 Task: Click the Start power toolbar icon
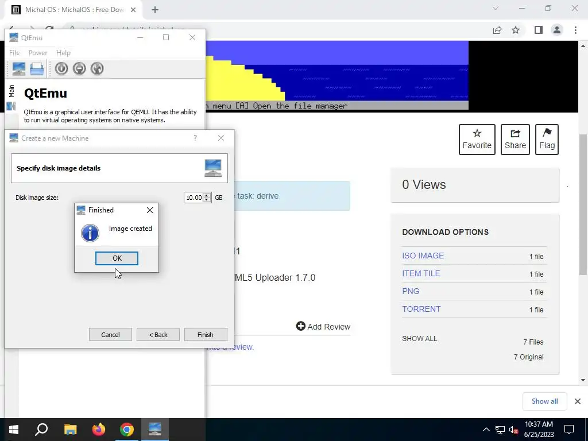61,69
